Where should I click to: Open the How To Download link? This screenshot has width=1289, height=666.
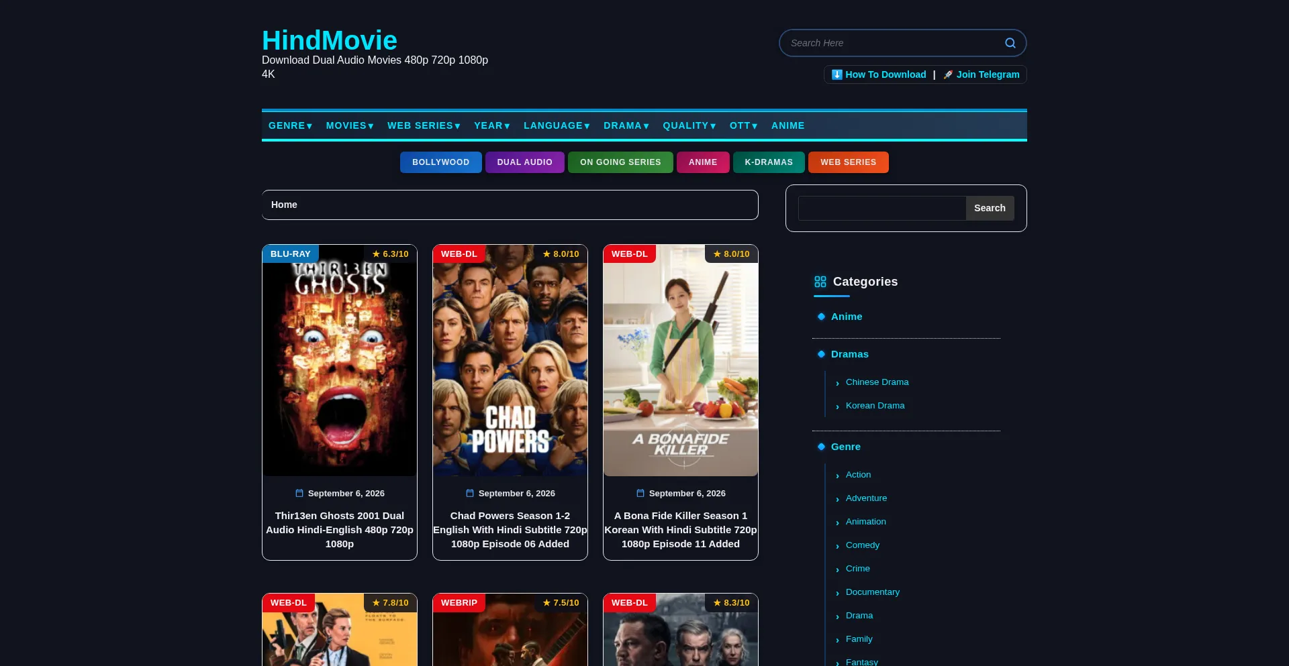tap(879, 74)
